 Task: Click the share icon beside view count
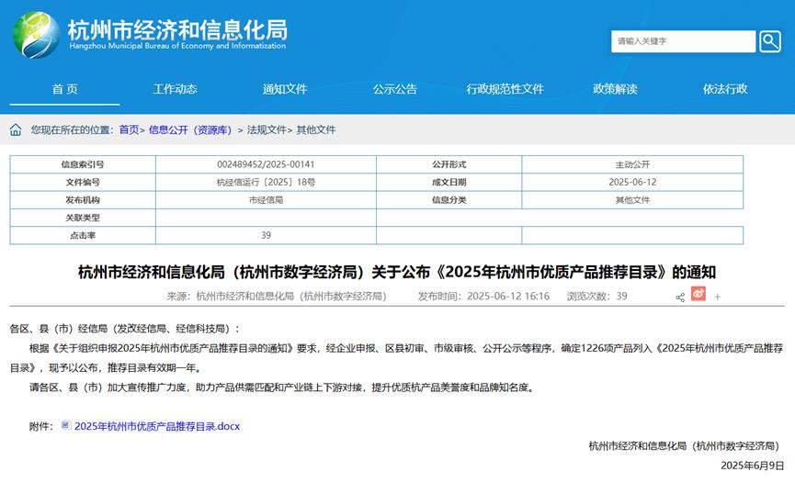click(x=680, y=297)
